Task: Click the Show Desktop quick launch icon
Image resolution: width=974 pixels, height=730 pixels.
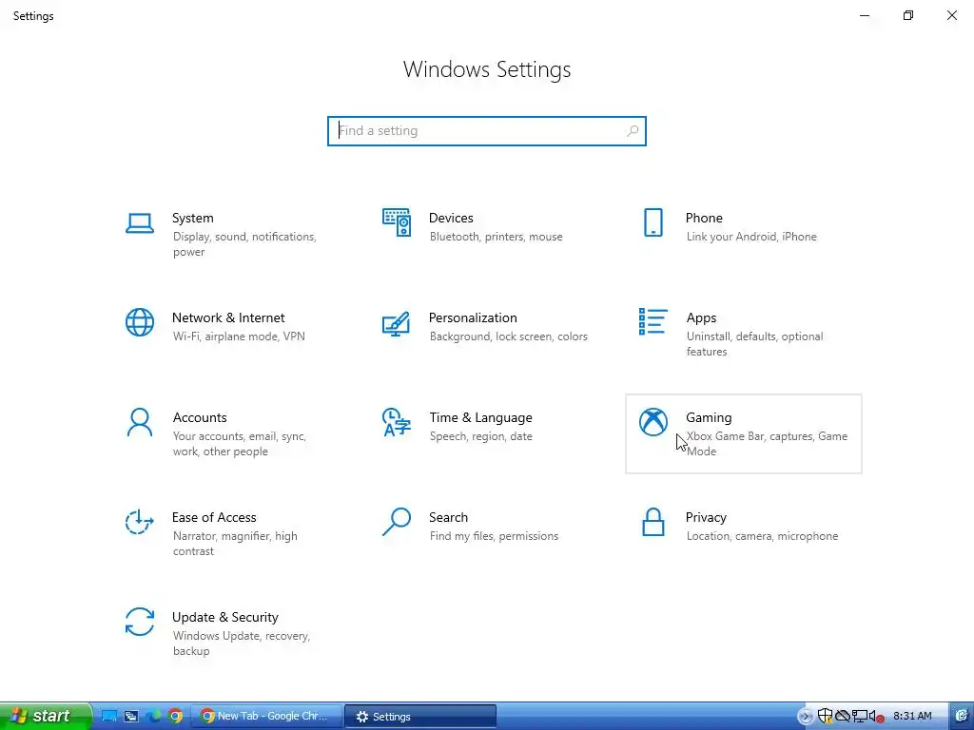Action: (x=109, y=717)
